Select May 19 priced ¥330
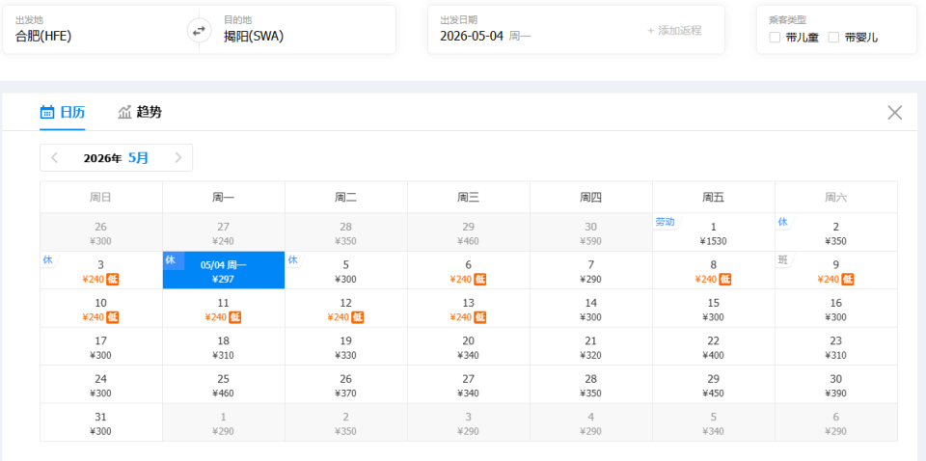Screen dimensions: 926x461 346,346
